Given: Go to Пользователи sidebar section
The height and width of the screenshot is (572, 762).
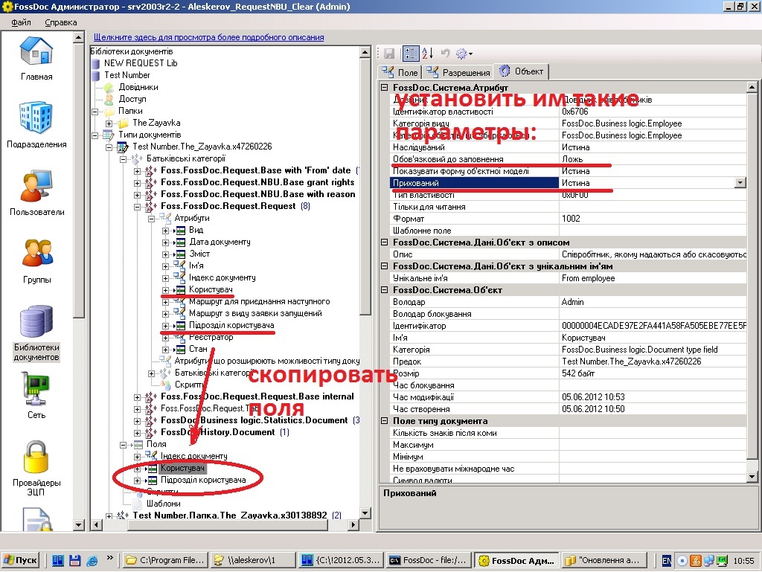Looking at the screenshot, I should [x=36, y=193].
